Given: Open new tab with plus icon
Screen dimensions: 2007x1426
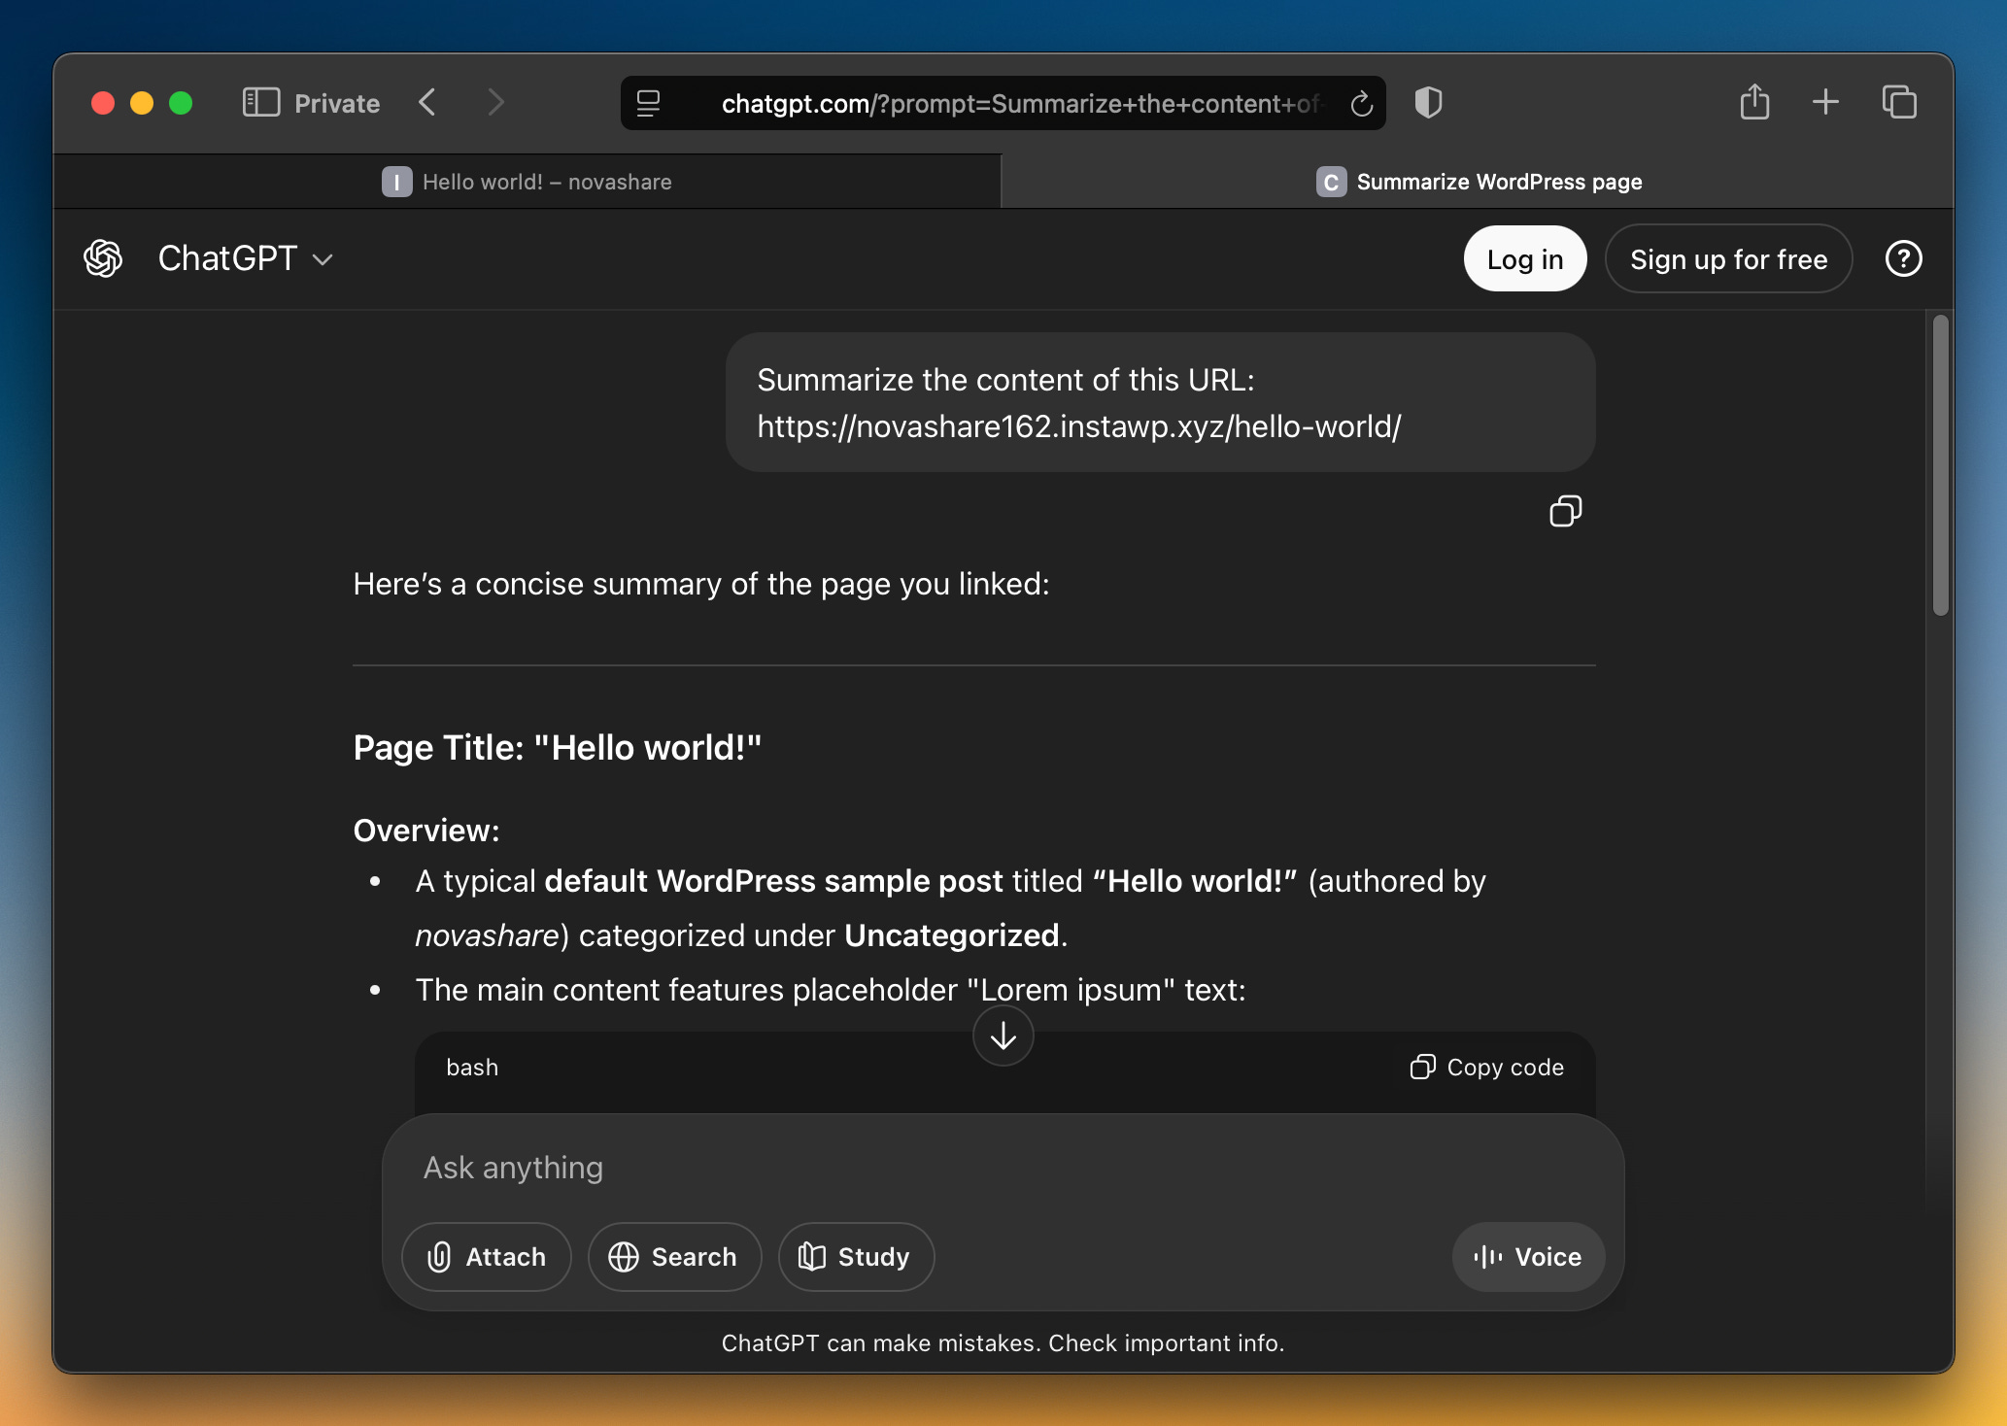Looking at the screenshot, I should (1825, 102).
